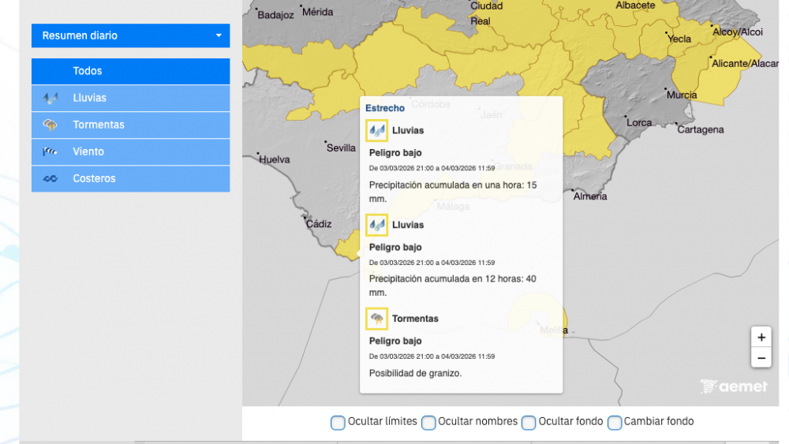789x444 pixels.
Task: Zoom out the map with minus button
Action: 761,358
